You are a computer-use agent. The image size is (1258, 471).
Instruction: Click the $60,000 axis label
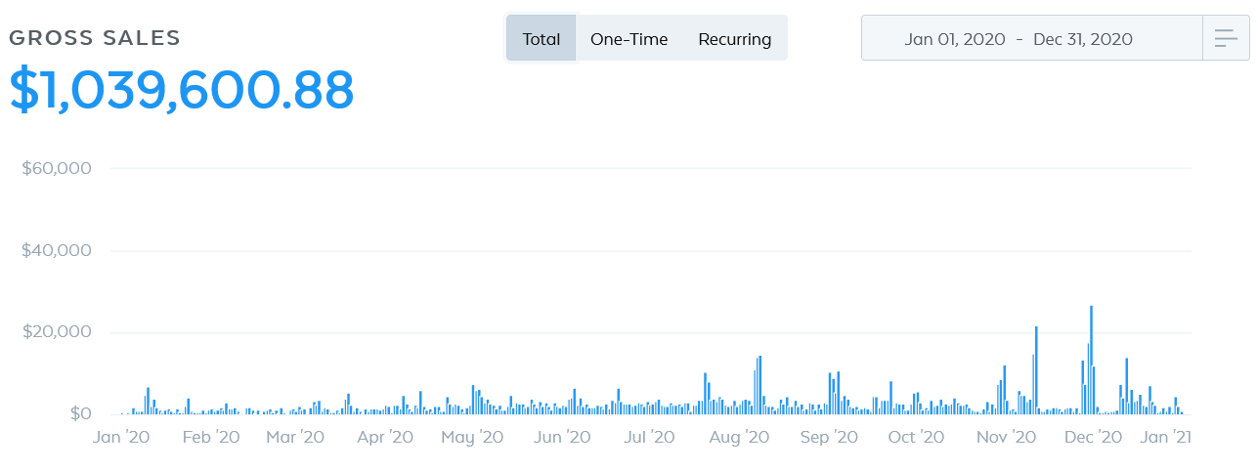(57, 168)
